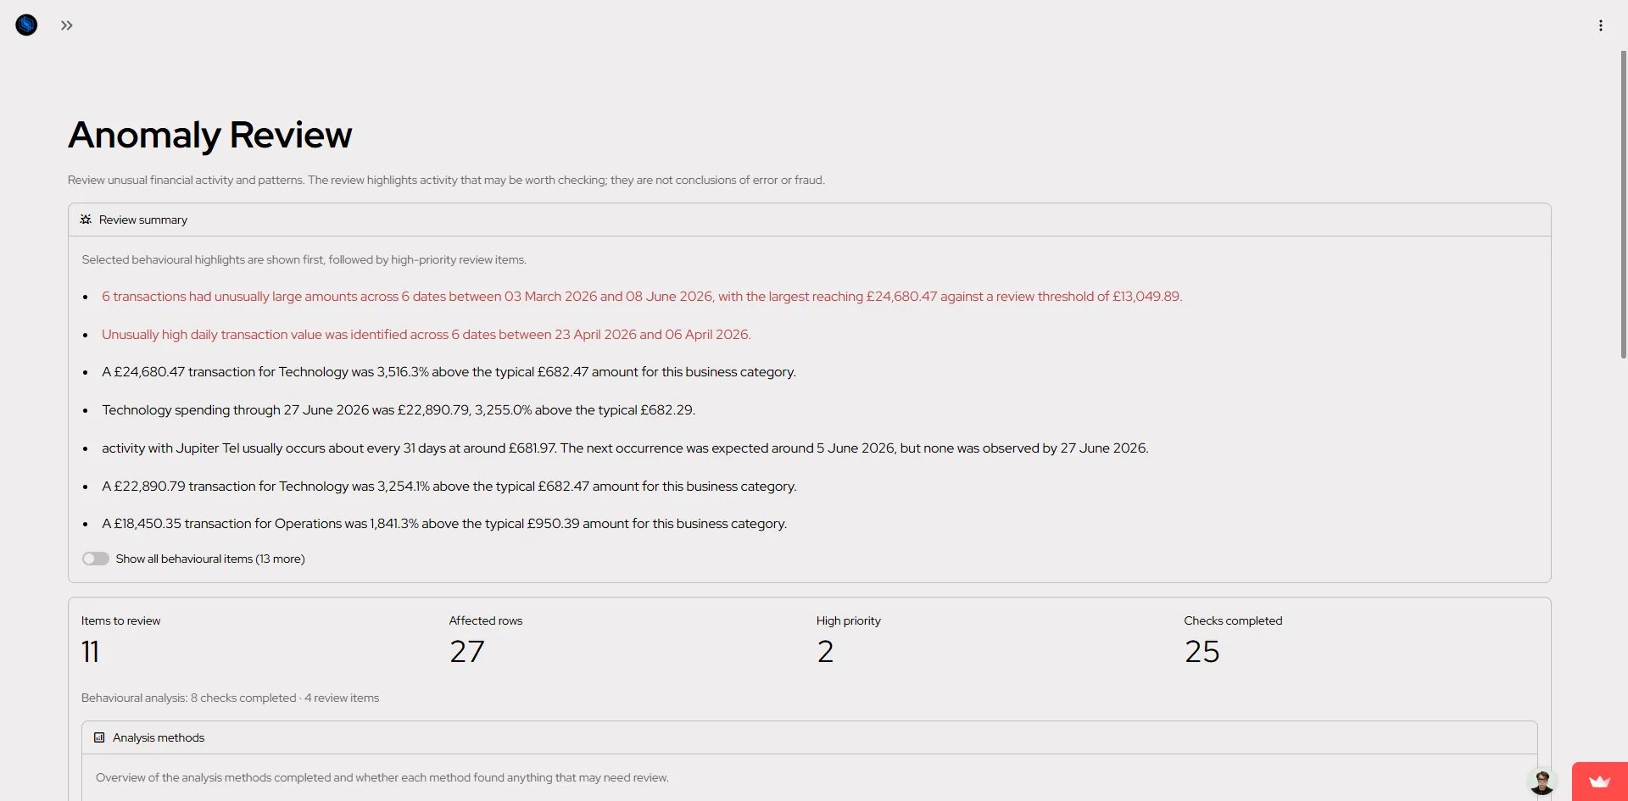The height and width of the screenshot is (801, 1628).
Task: Select the £18,450.35 Operations transaction item
Action: (x=444, y=524)
